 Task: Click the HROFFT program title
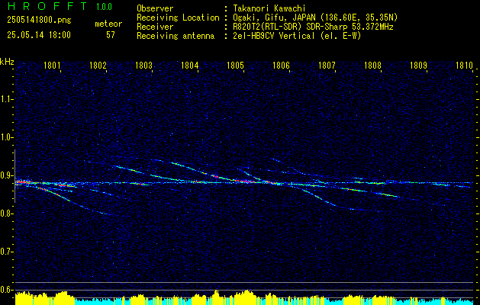tap(47, 6)
